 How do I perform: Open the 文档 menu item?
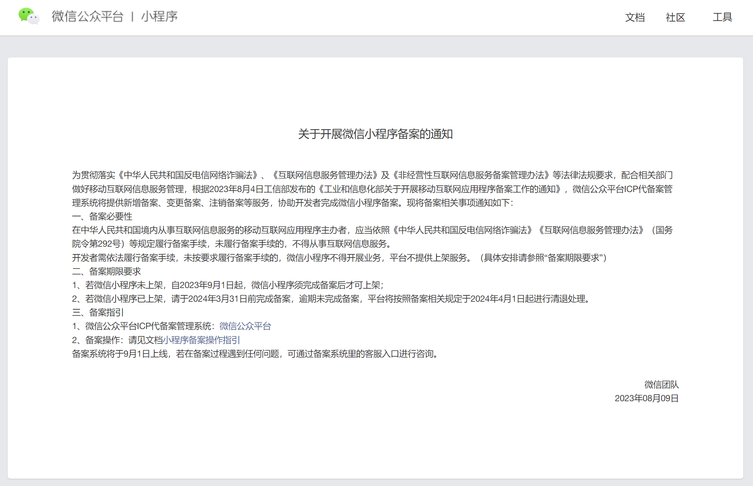(635, 17)
